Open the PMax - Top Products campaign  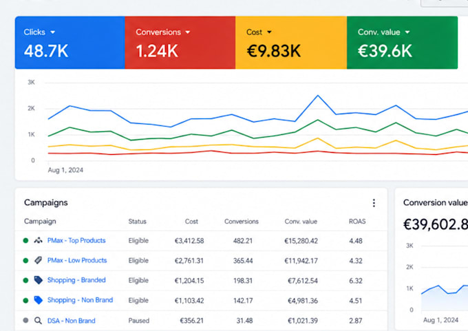click(x=76, y=241)
